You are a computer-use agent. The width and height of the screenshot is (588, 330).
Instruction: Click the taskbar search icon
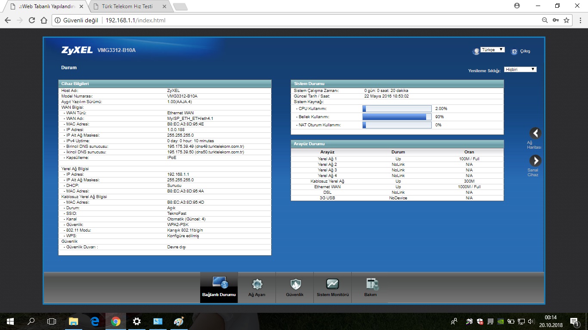pos(31,321)
